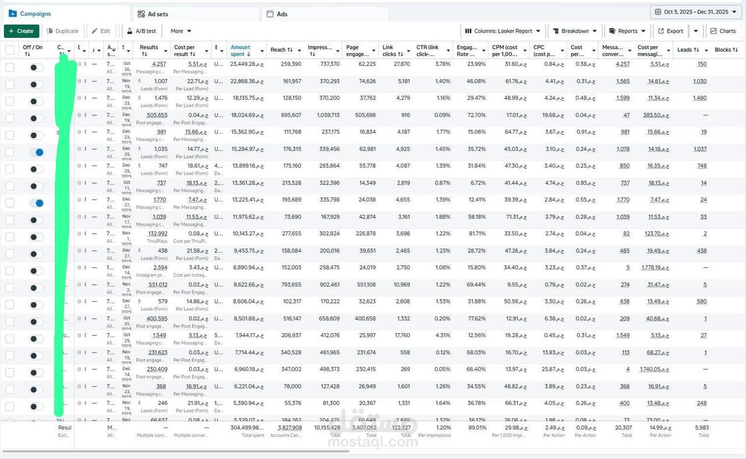Click the download icon beside 1,035 results
Screen dimensions: 746x459
[x=139, y=149]
